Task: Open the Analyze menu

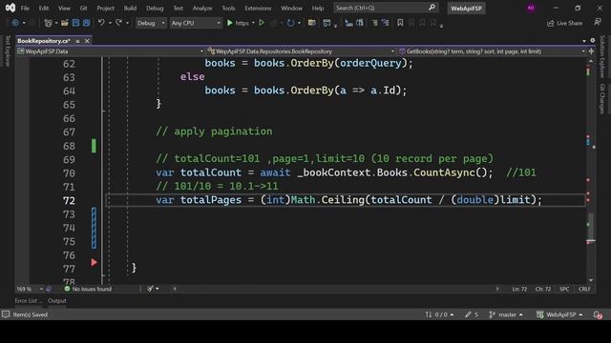Action: coord(202,9)
